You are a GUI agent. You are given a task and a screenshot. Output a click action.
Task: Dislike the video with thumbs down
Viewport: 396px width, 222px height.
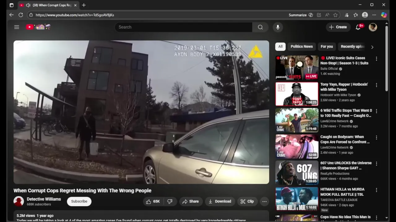click(170, 201)
